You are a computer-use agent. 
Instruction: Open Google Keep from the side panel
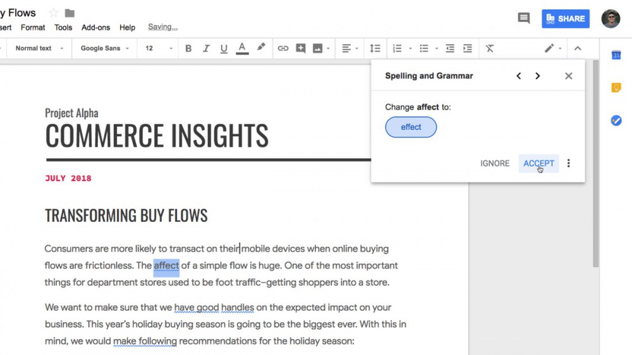[x=616, y=88]
